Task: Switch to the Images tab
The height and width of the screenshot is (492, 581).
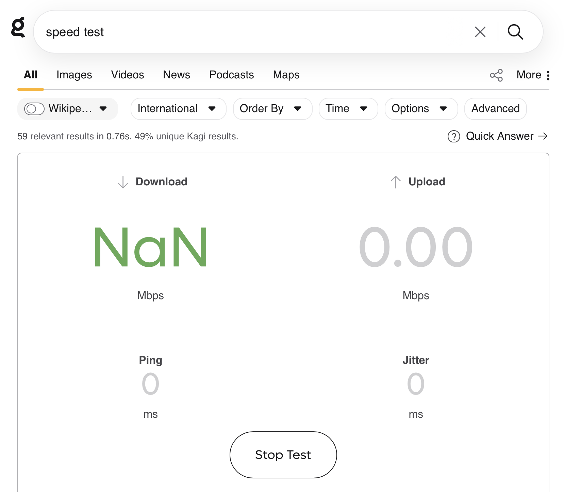Action: [x=74, y=75]
